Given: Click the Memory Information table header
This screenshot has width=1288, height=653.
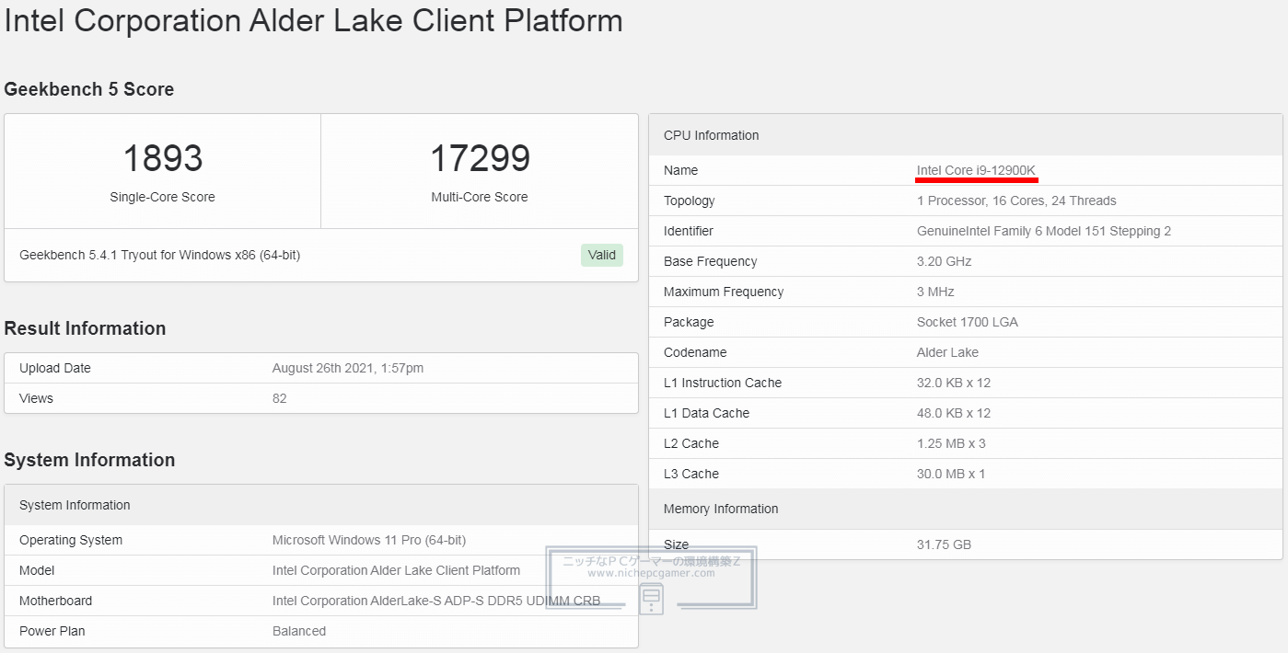Looking at the screenshot, I should tap(966, 509).
